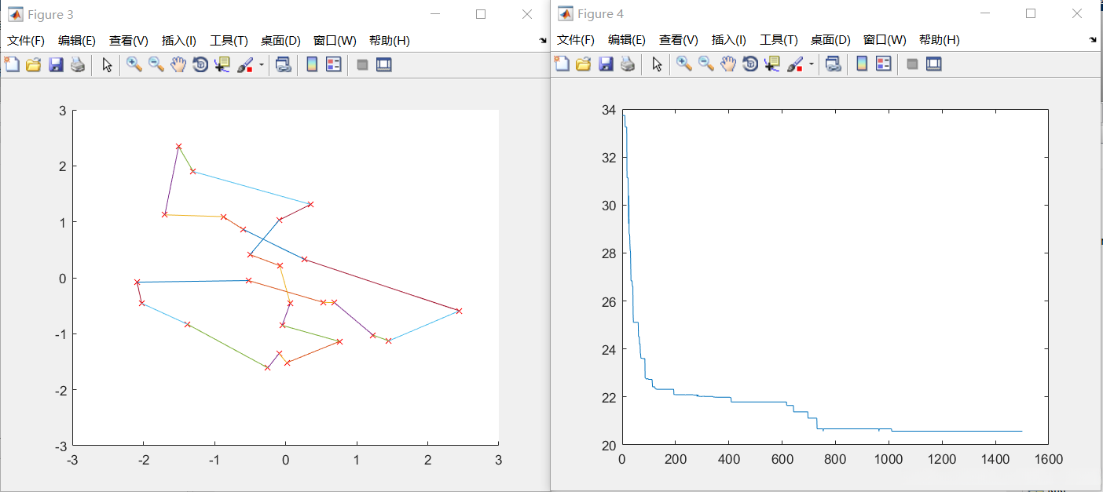
Task: Maximize the Figure 4 window
Action: [x=1031, y=13]
